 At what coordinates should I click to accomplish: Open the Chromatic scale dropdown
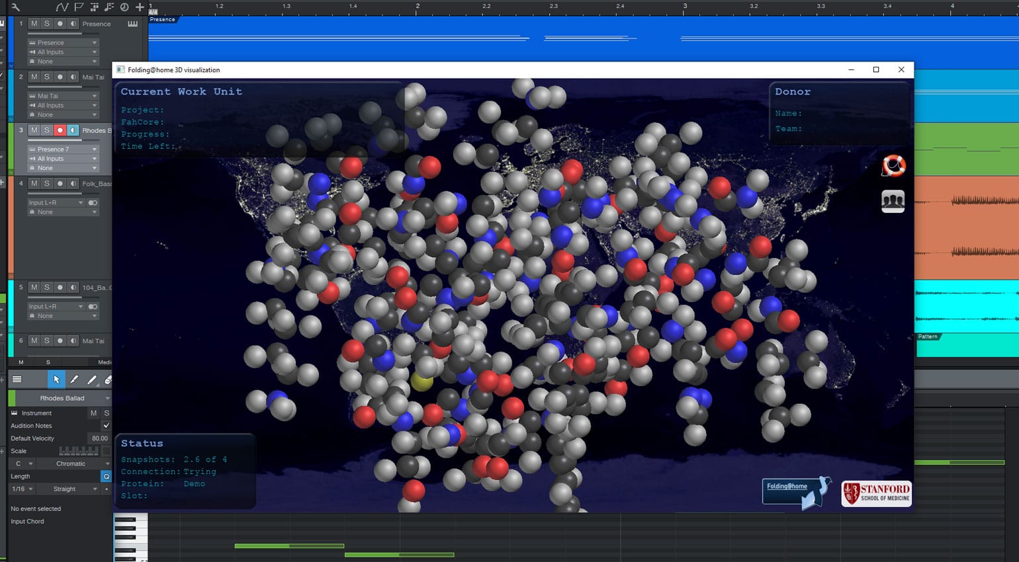point(74,463)
